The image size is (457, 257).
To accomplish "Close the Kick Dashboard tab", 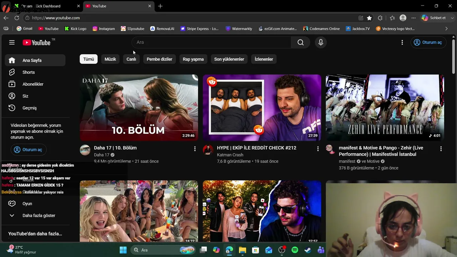I will (x=79, y=6).
